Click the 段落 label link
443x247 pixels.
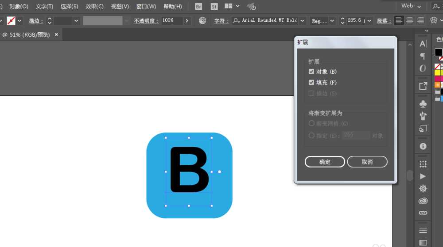click(x=384, y=21)
